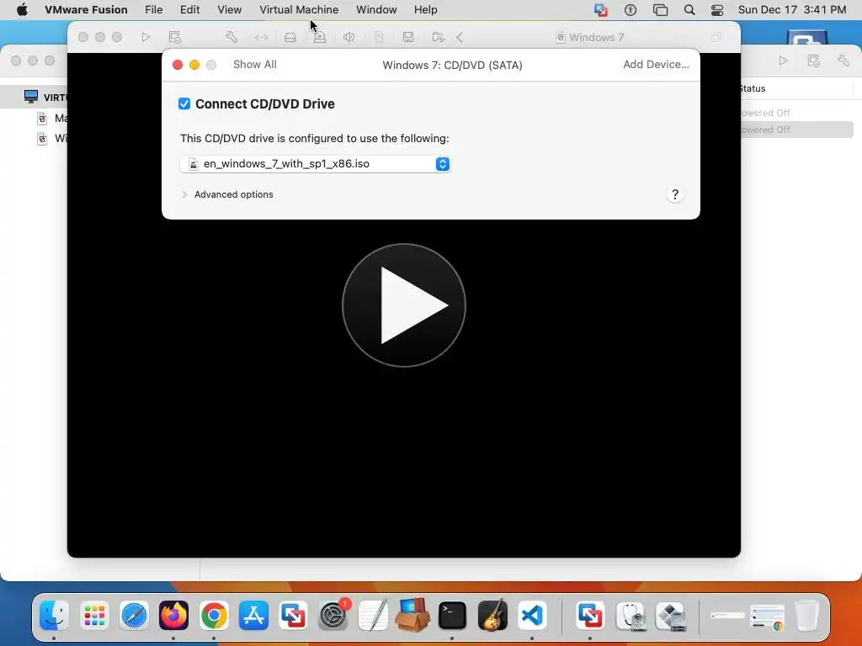Open the Edit menu
The width and height of the screenshot is (862, 646).
coord(189,10)
